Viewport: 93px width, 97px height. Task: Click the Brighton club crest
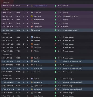[32, 37]
